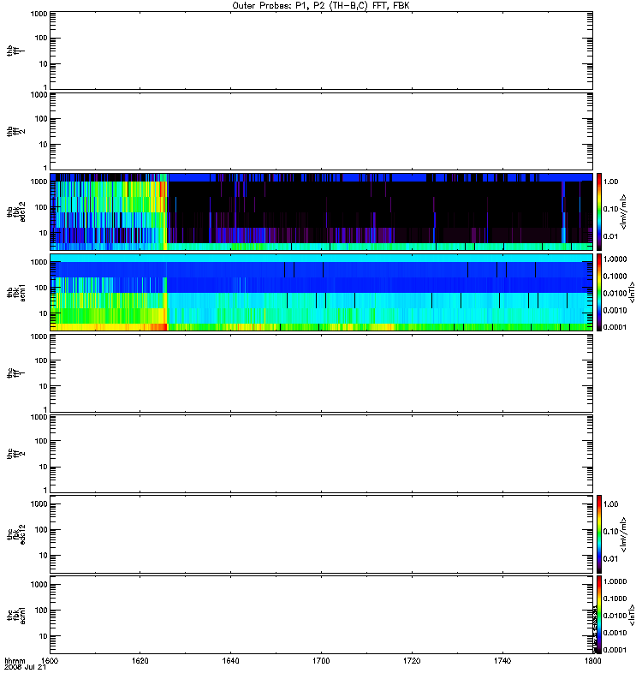Image resolution: width=642 pixels, height=685 pixels.
Task: Click the 1000 tick label of thb fff 1 panel
Action: (39, 14)
